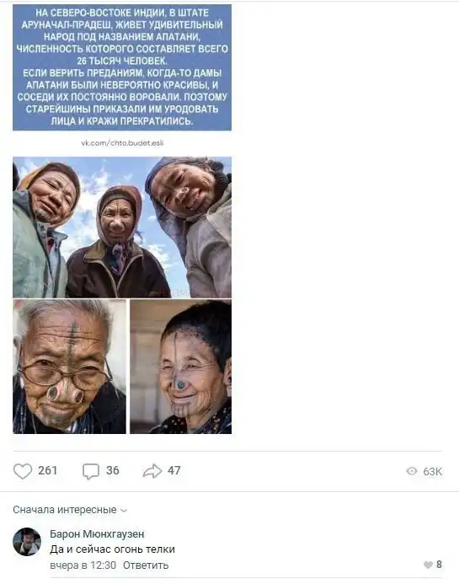Open photo of smiling woman with nose plug

[180, 367]
